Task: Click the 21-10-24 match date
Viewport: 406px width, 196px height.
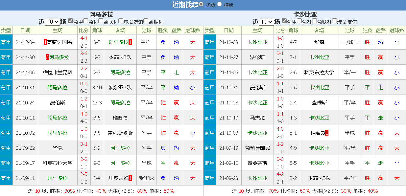Action: click(x=25, y=103)
